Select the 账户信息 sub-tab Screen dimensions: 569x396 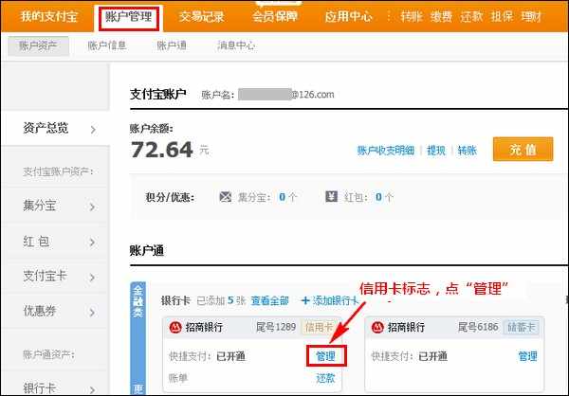(x=106, y=45)
